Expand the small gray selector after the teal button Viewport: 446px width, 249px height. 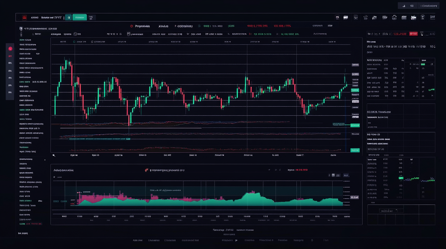coord(91,17)
